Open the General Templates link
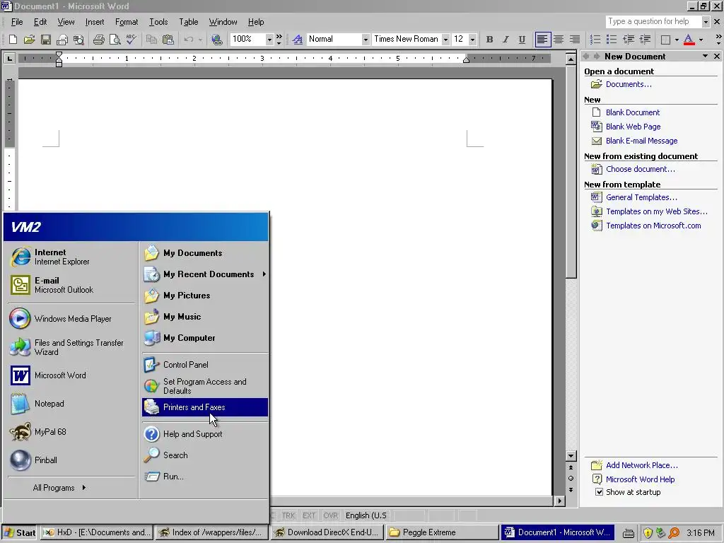This screenshot has width=724, height=543. [641, 197]
